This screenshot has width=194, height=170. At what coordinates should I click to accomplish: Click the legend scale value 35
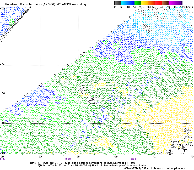[161, 7]
